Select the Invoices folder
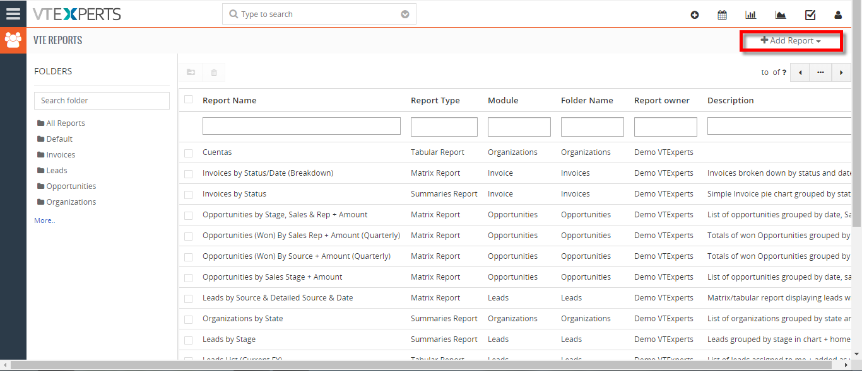862x371 pixels. [61, 155]
